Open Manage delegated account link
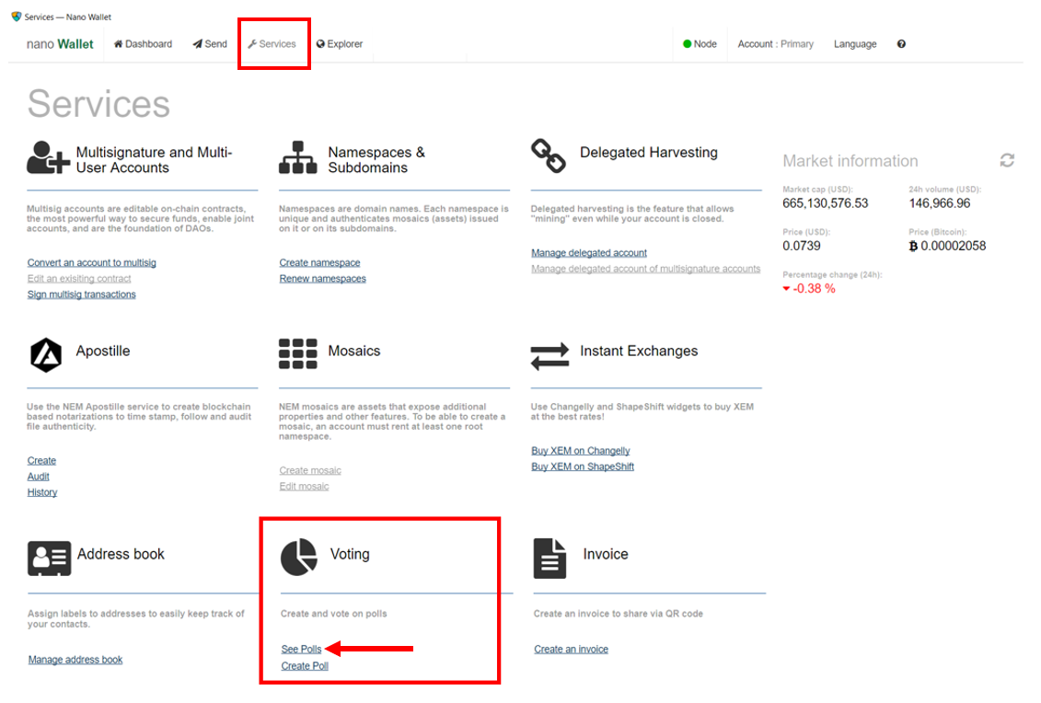 (589, 253)
